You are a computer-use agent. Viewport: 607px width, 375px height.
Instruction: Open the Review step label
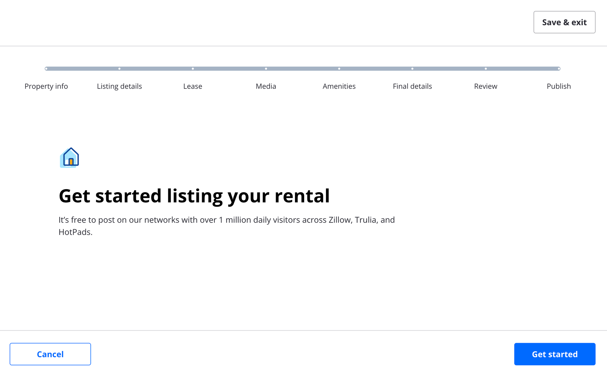tap(486, 86)
